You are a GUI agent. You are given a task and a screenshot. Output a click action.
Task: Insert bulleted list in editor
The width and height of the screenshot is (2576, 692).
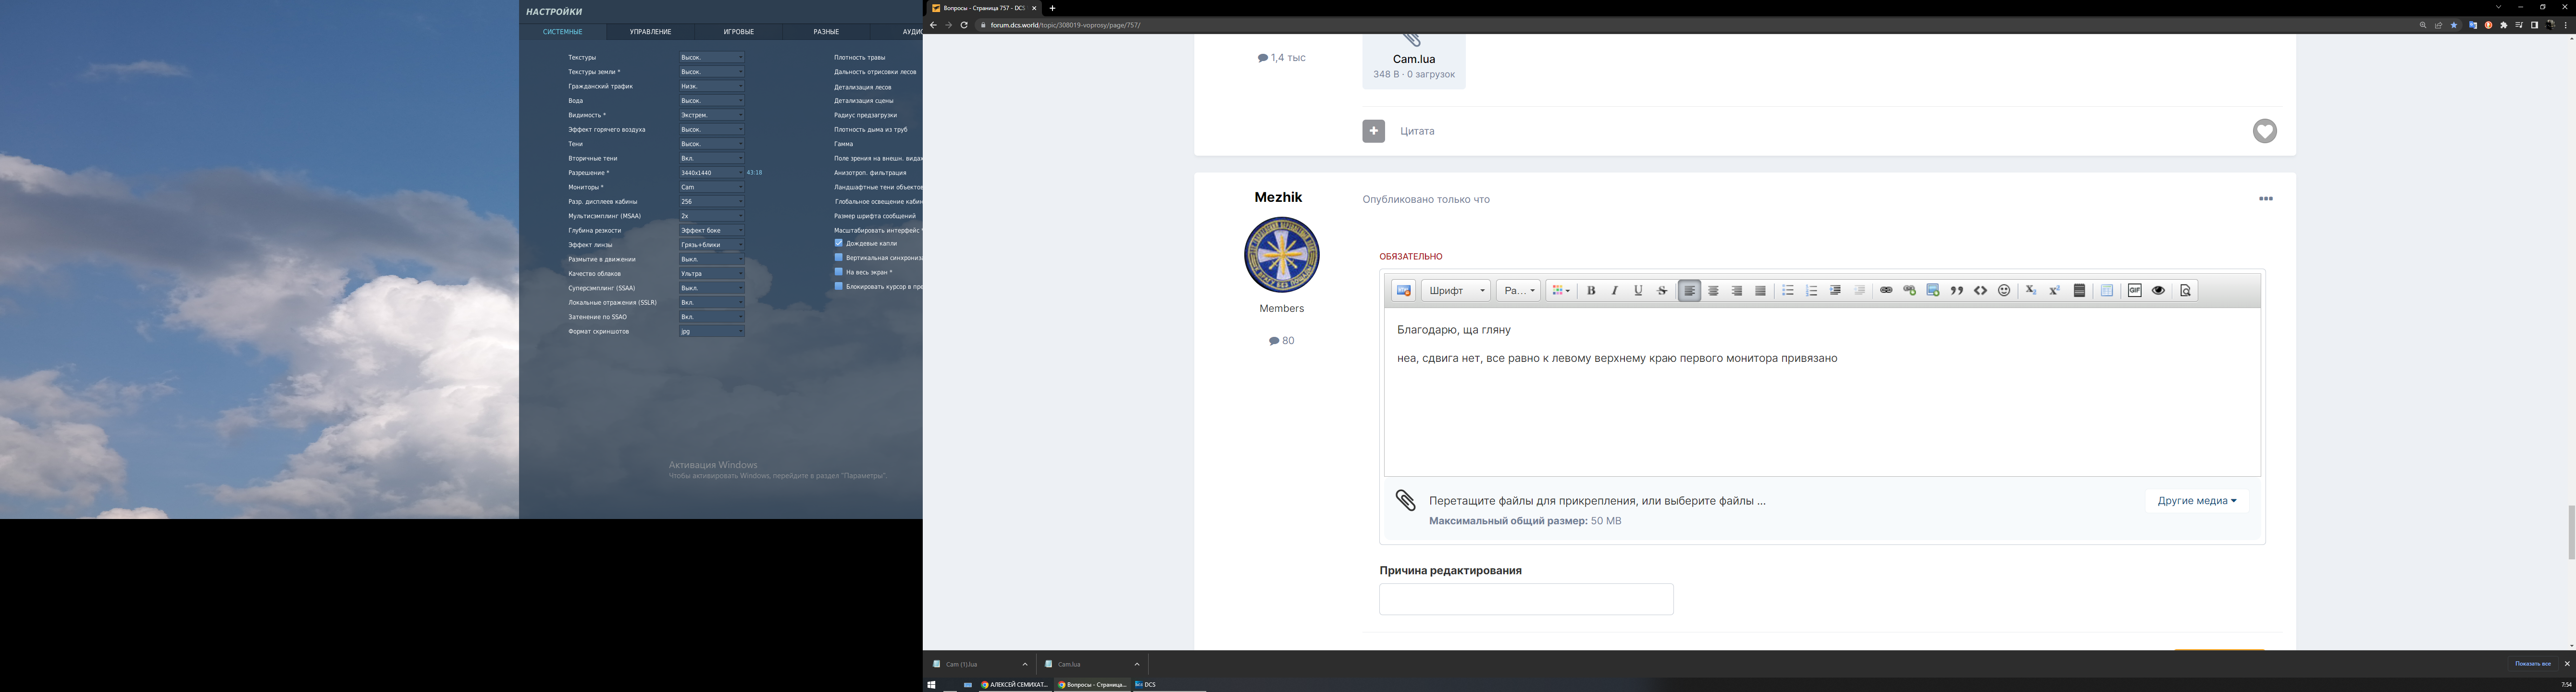[1788, 291]
